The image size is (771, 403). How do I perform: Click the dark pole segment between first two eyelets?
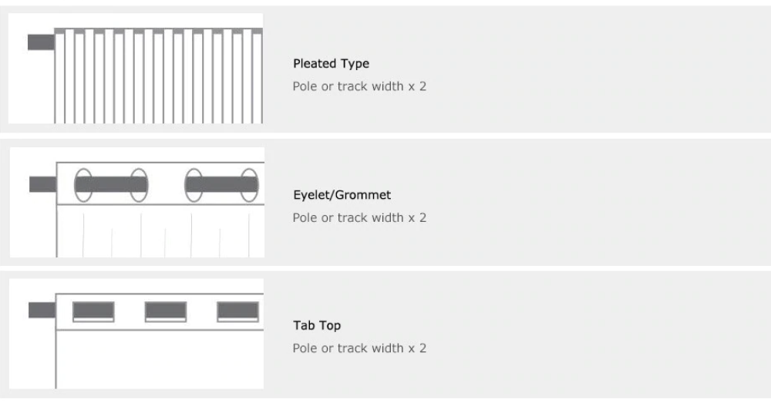[x=111, y=185]
